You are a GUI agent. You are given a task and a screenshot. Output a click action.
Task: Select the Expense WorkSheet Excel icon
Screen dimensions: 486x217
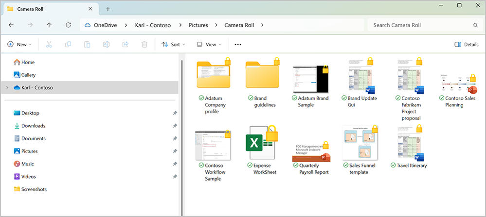point(262,142)
